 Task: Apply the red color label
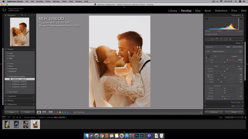pyautogui.click(x=57, y=112)
